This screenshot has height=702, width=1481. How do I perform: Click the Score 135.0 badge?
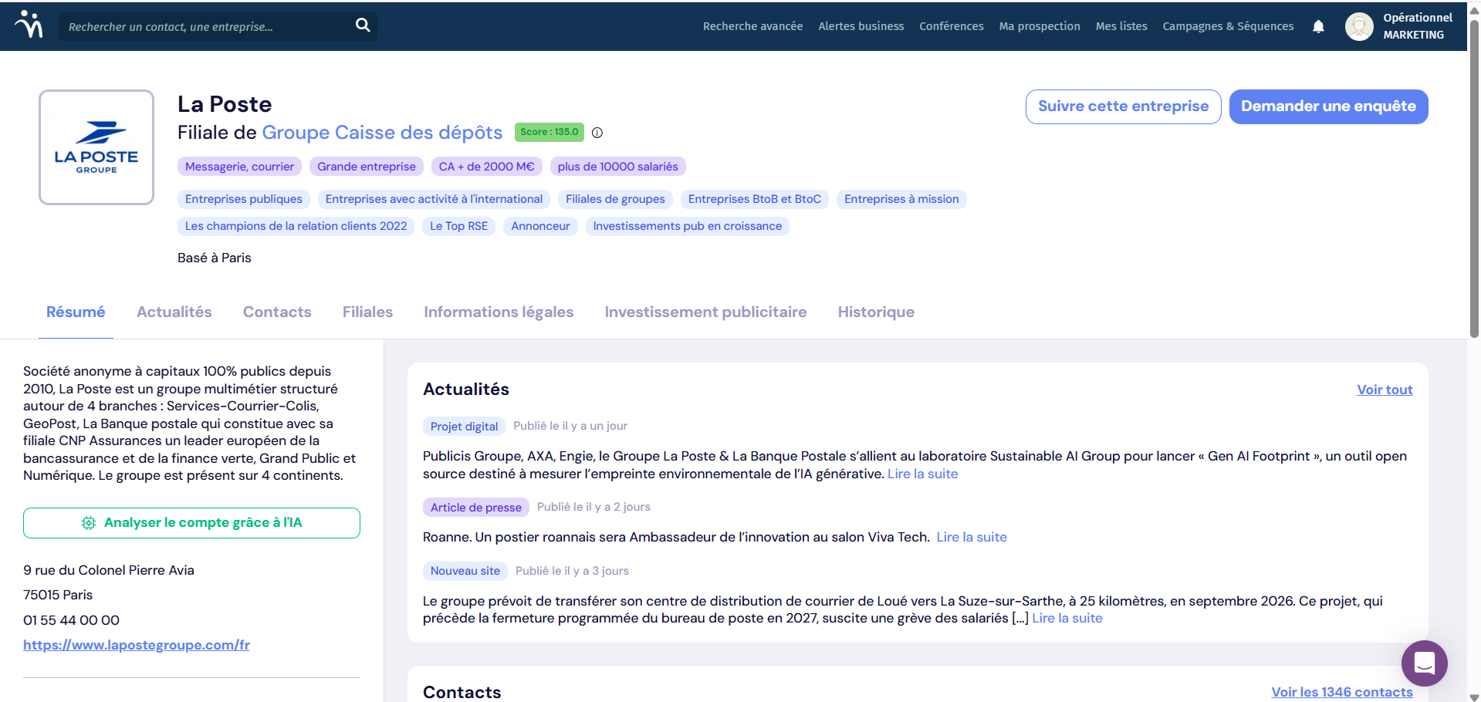[549, 132]
